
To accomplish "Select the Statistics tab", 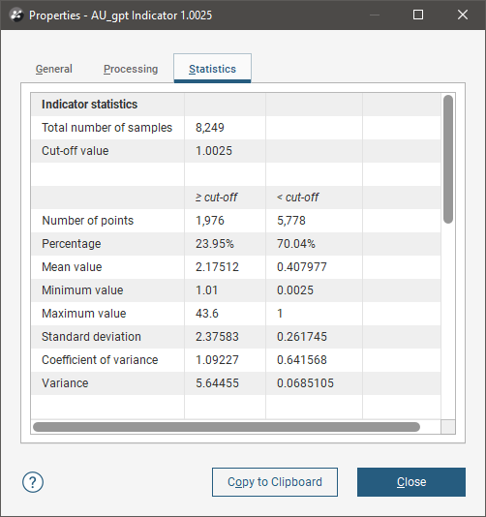I will pyautogui.click(x=212, y=69).
